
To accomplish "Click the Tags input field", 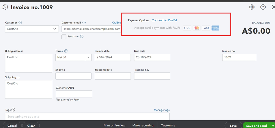I will [x=87, y=116].
